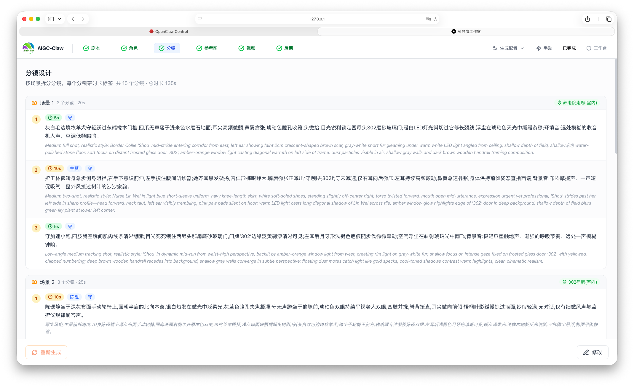Click the AIGC-Claw logo icon
The height and width of the screenshot is (387, 634).
pyautogui.click(x=28, y=48)
